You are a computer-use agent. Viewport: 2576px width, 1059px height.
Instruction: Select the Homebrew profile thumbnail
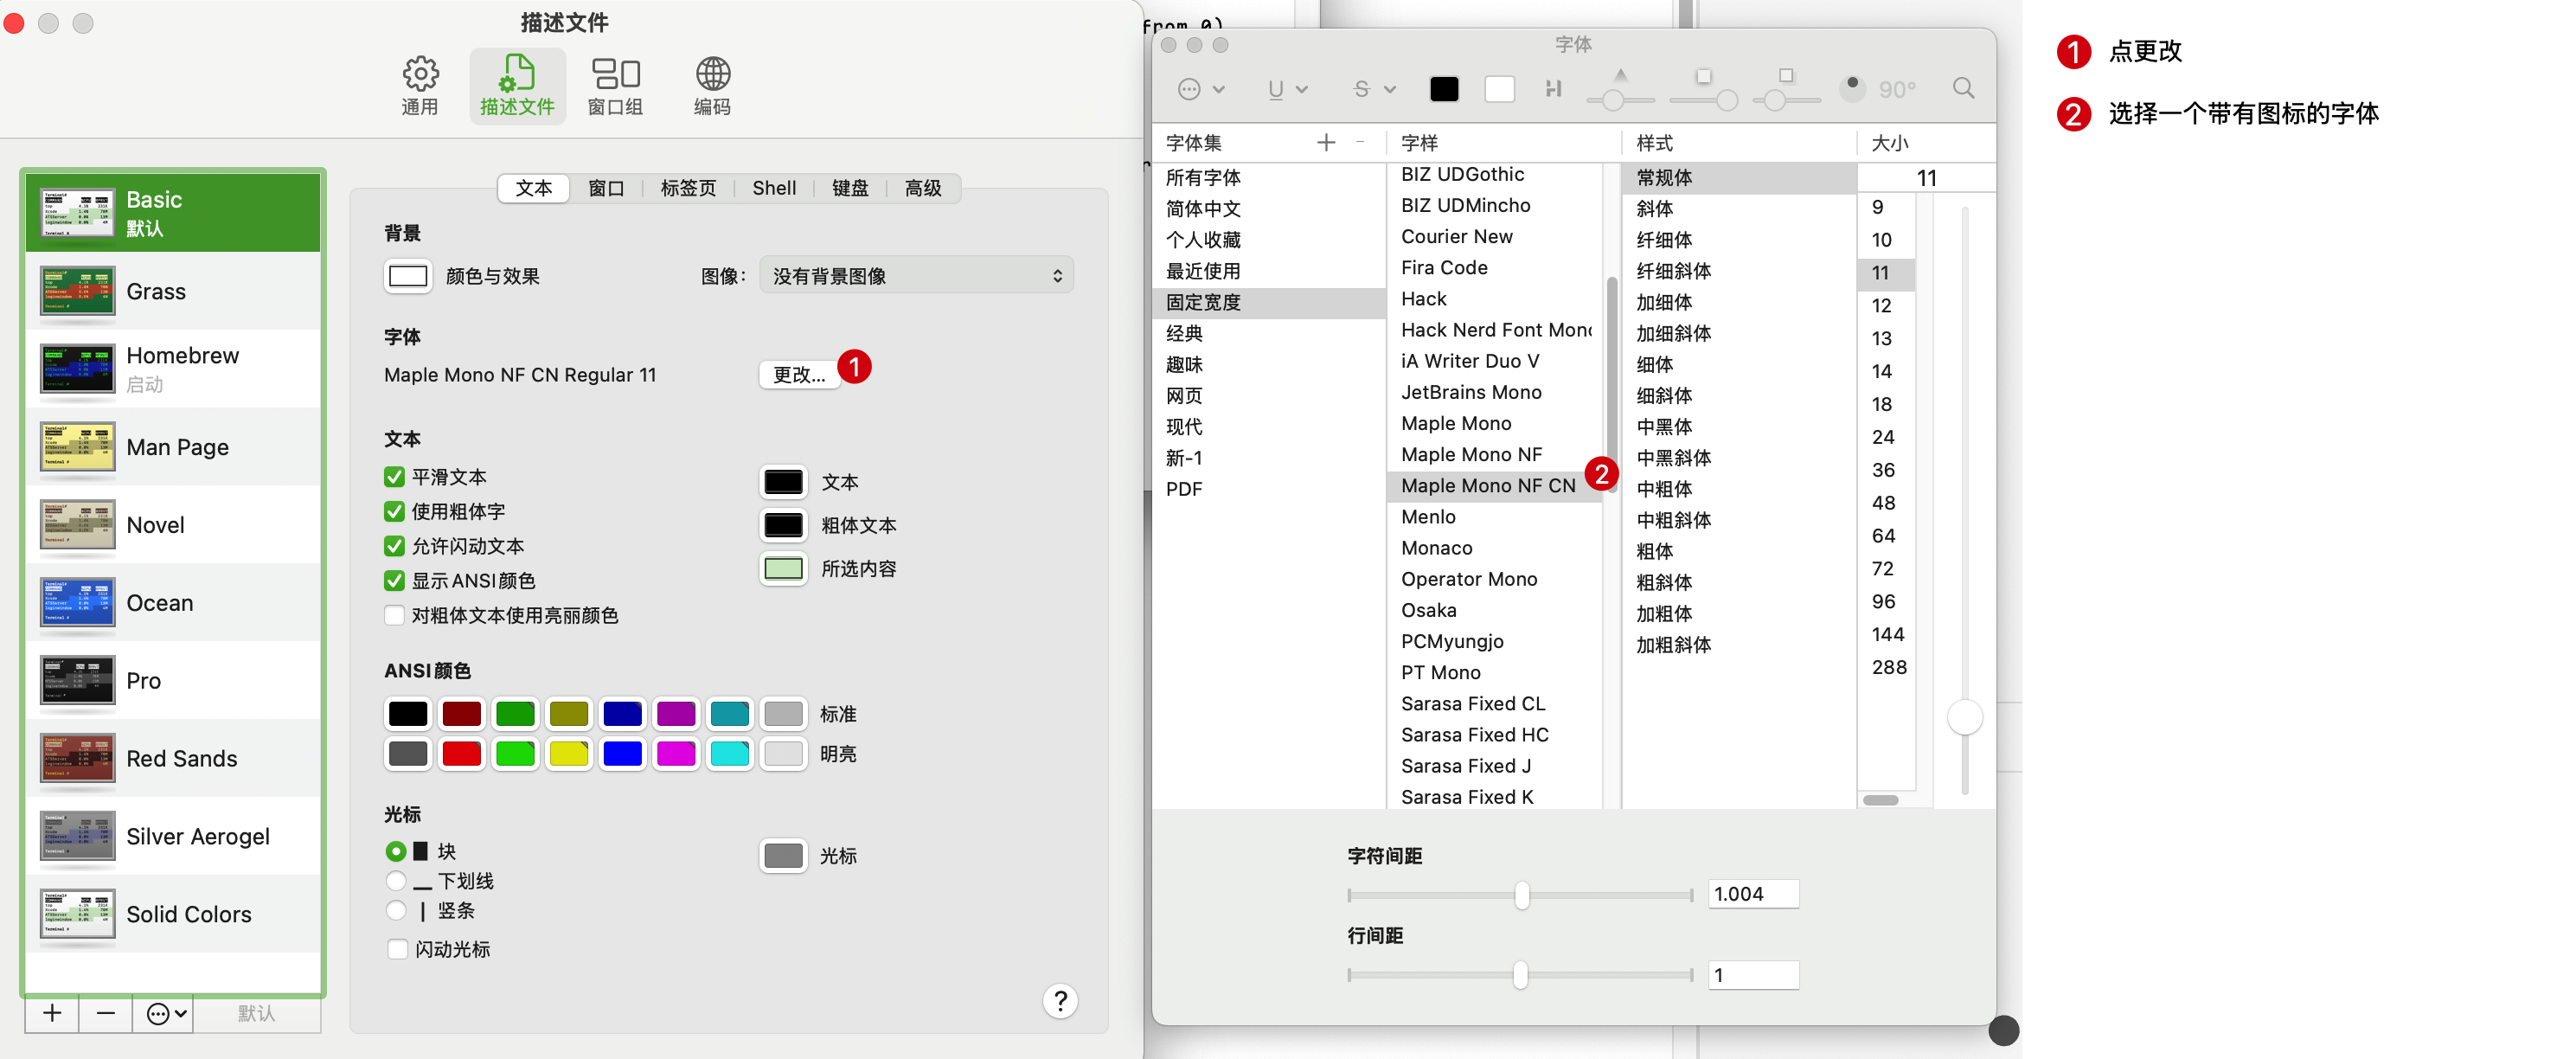pyautogui.click(x=78, y=369)
